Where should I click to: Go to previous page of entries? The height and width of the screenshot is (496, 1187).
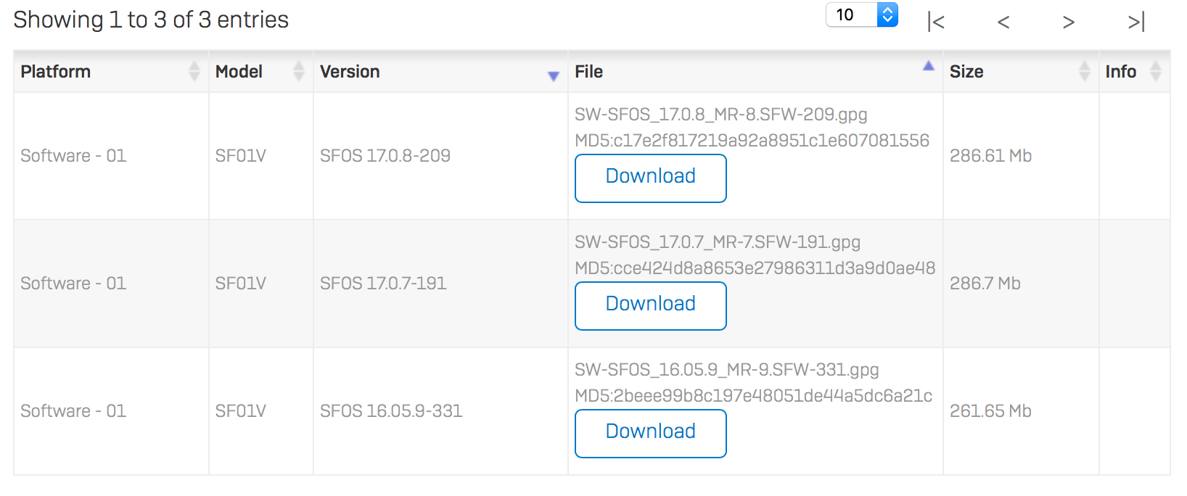pos(1003,22)
